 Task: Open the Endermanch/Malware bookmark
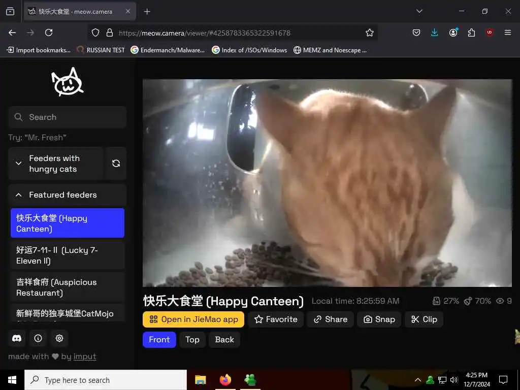(x=168, y=50)
